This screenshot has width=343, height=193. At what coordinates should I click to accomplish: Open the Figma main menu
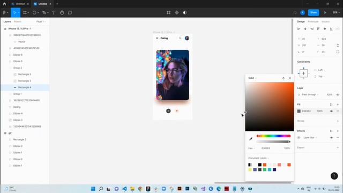(x=5, y=12)
